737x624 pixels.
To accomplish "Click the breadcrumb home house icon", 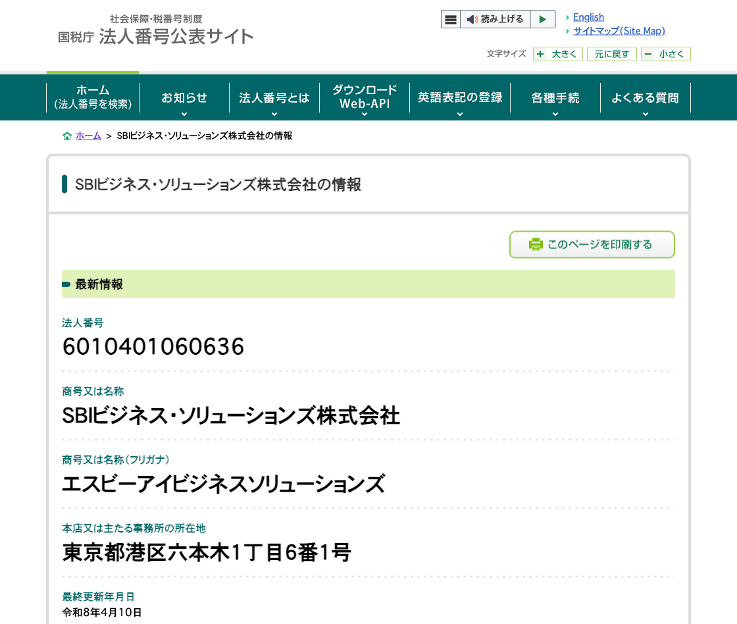I will [x=67, y=136].
